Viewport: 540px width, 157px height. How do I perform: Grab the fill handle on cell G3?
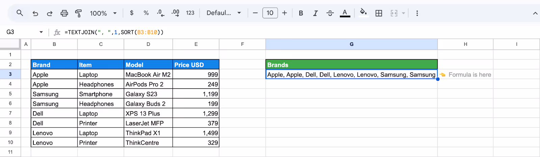click(x=438, y=79)
